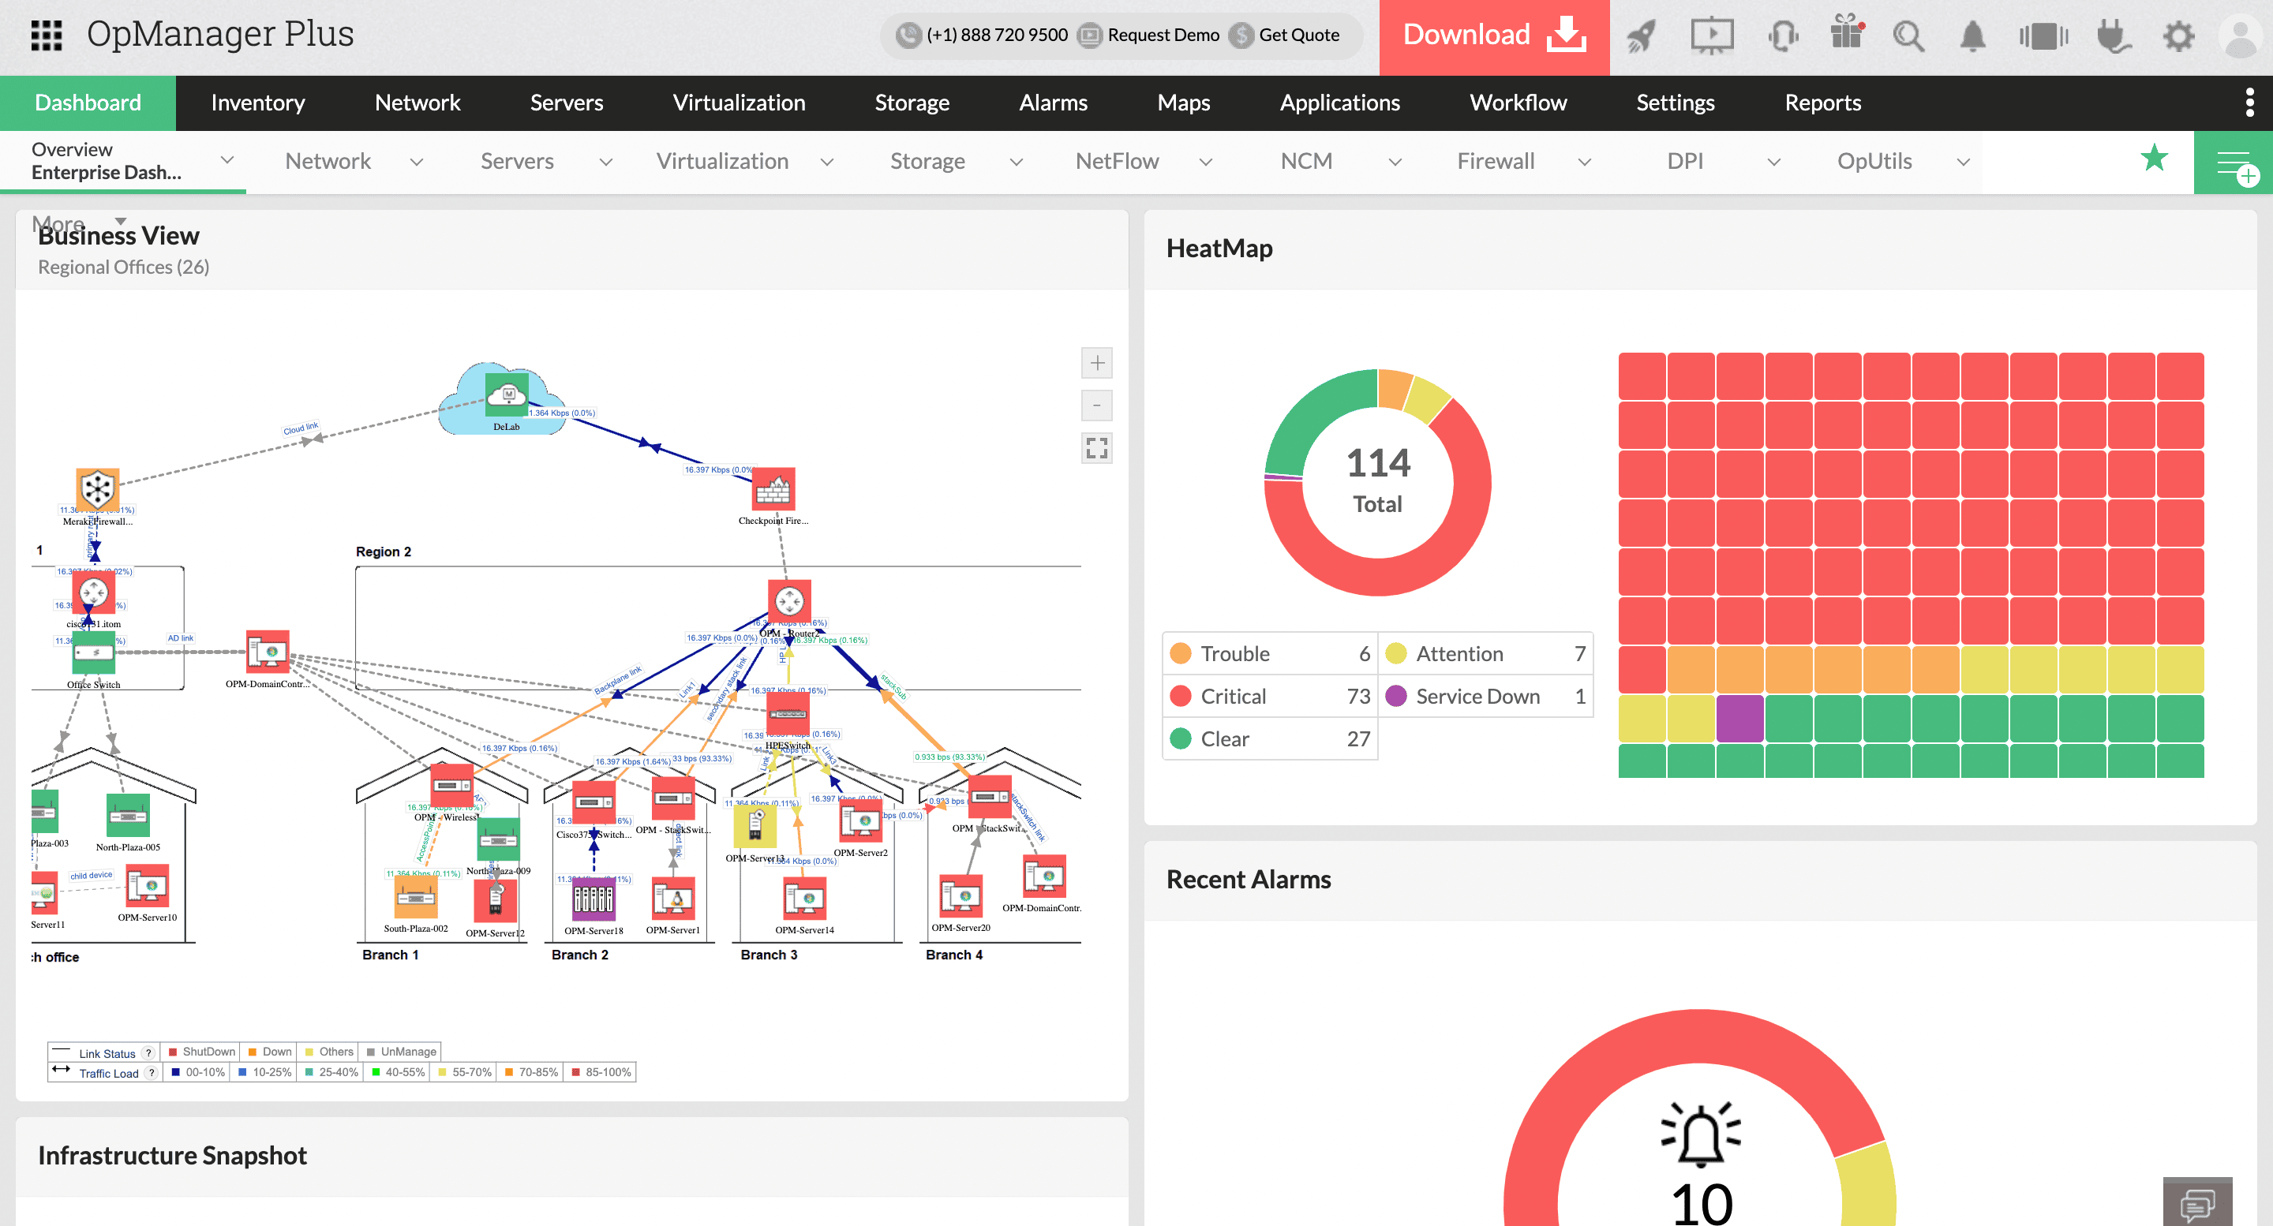Select the Meraki Firewall device icon
The height and width of the screenshot is (1226, 2273).
pyautogui.click(x=97, y=489)
